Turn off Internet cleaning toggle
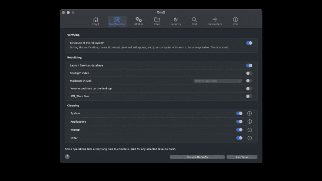Screen dimensions: 322x181 pos(239,130)
